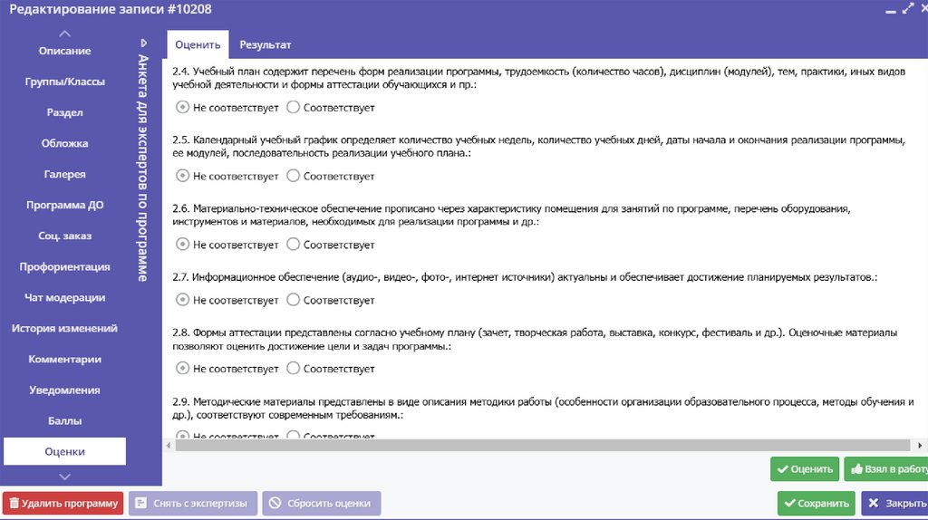
Task: Open the 'Комментарии' section
Action: [x=64, y=359]
